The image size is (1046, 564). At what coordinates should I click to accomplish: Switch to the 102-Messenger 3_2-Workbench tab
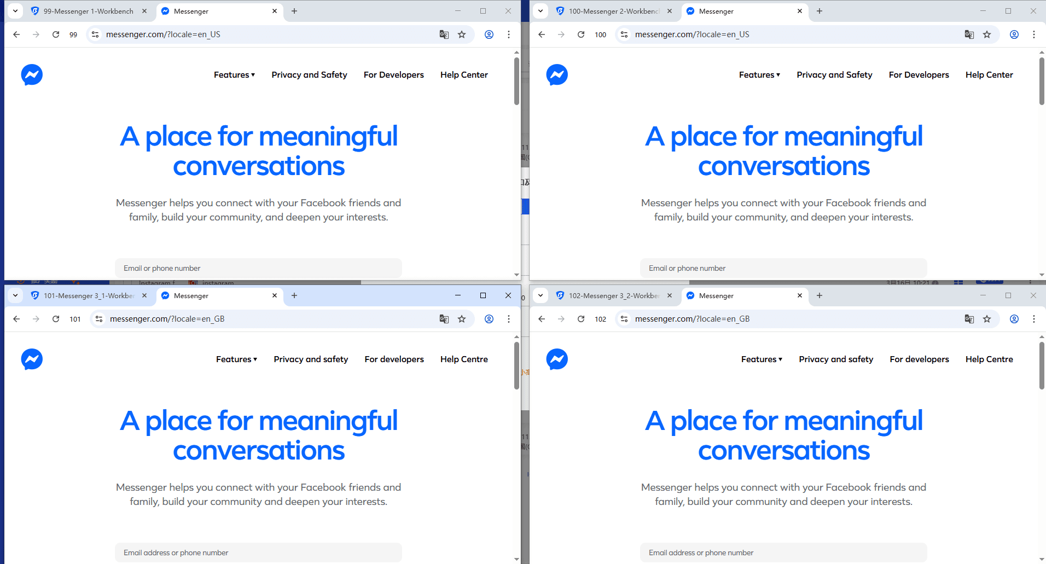[x=613, y=295]
